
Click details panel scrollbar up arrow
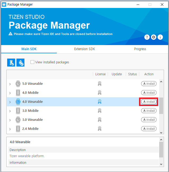pyautogui.click(x=161, y=140)
